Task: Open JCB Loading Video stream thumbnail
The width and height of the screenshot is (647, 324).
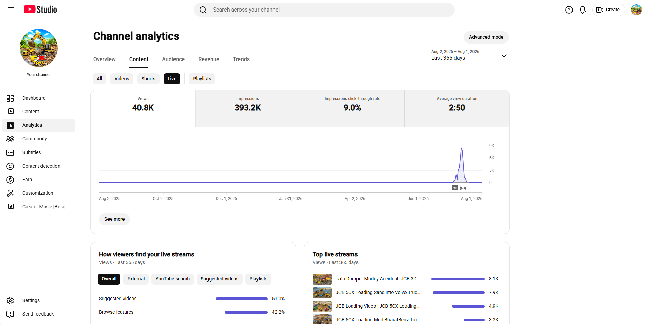Action: (322, 306)
